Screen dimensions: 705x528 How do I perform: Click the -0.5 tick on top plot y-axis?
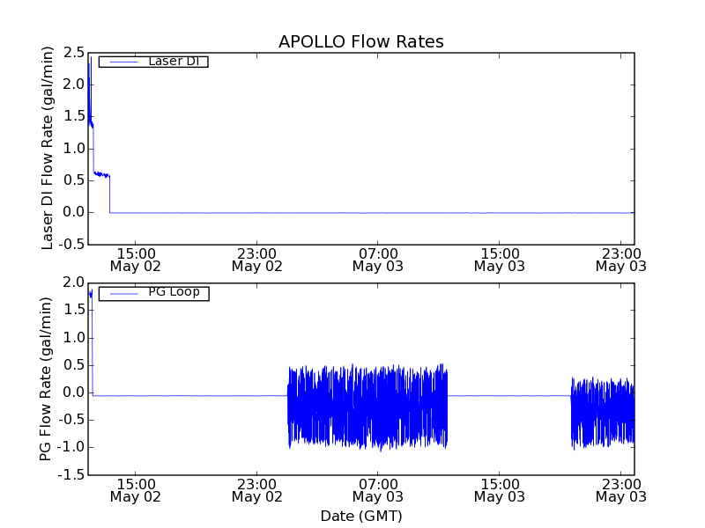coord(70,245)
